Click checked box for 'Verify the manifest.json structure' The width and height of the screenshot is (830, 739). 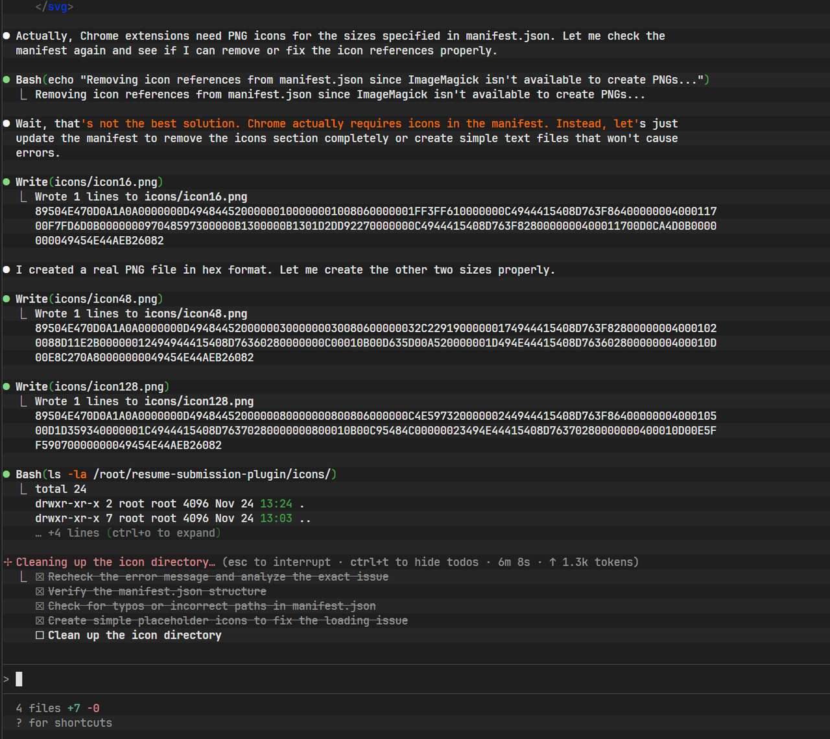pyautogui.click(x=40, y=592)
